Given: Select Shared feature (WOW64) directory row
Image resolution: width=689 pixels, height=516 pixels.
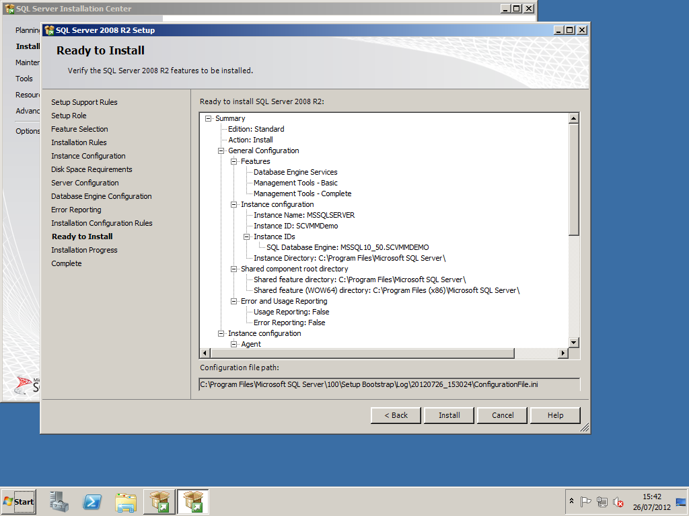Looking at the screenshot, I should point(386,290).
